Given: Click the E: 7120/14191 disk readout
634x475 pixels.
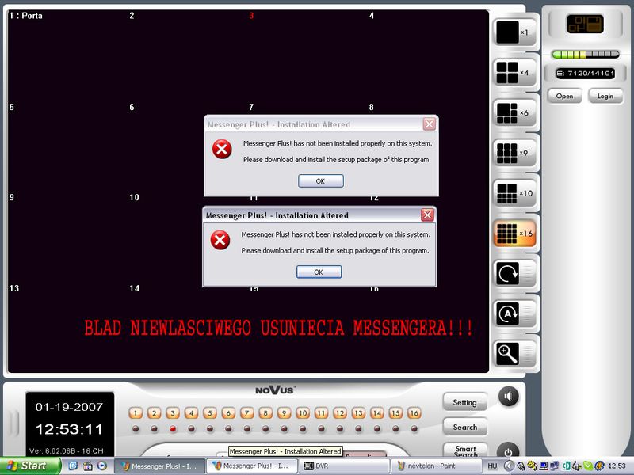Looking at the screenshot, I should click(585, 73).
